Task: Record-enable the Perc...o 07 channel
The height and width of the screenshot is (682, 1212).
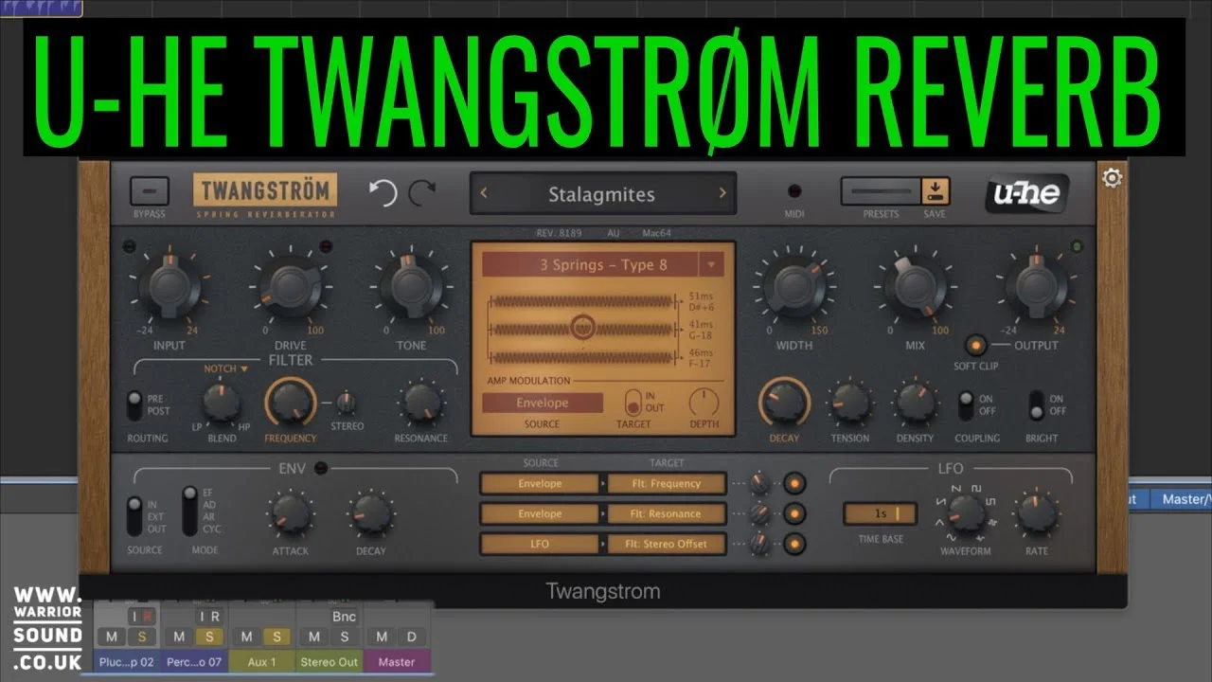Action: pos(216,616)
